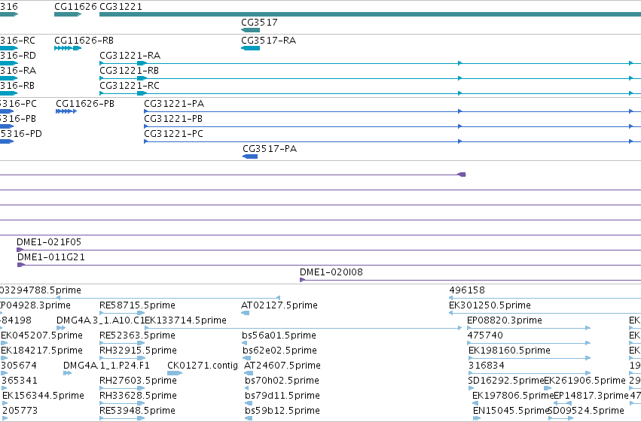Click feature 305674 label
This screenshot has width=641, height=422.
pyautogui.click(x=19, y=366)
